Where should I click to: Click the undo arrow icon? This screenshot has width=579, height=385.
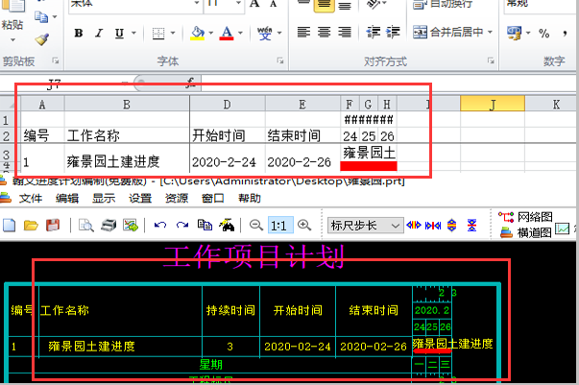pyautogui.click(x=160, y=225)
